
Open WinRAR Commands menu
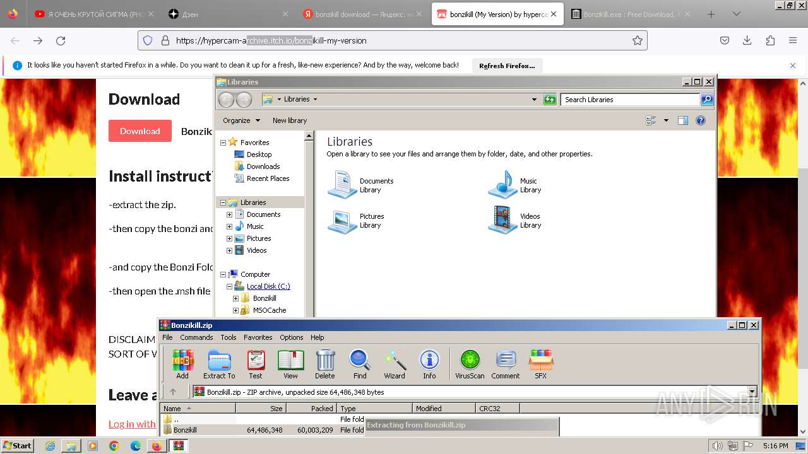(196, 337)
